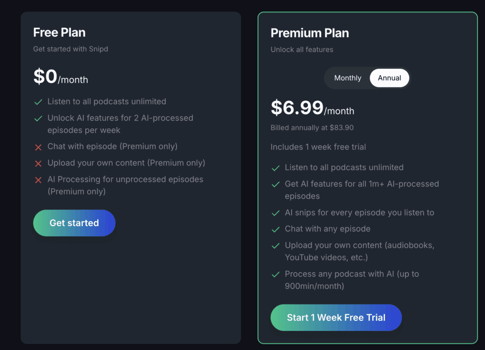Image resolution: width=485 pixels, height=350 pixels.
Task: Start the 1 Week Free Trial
Action: point(336,317)
